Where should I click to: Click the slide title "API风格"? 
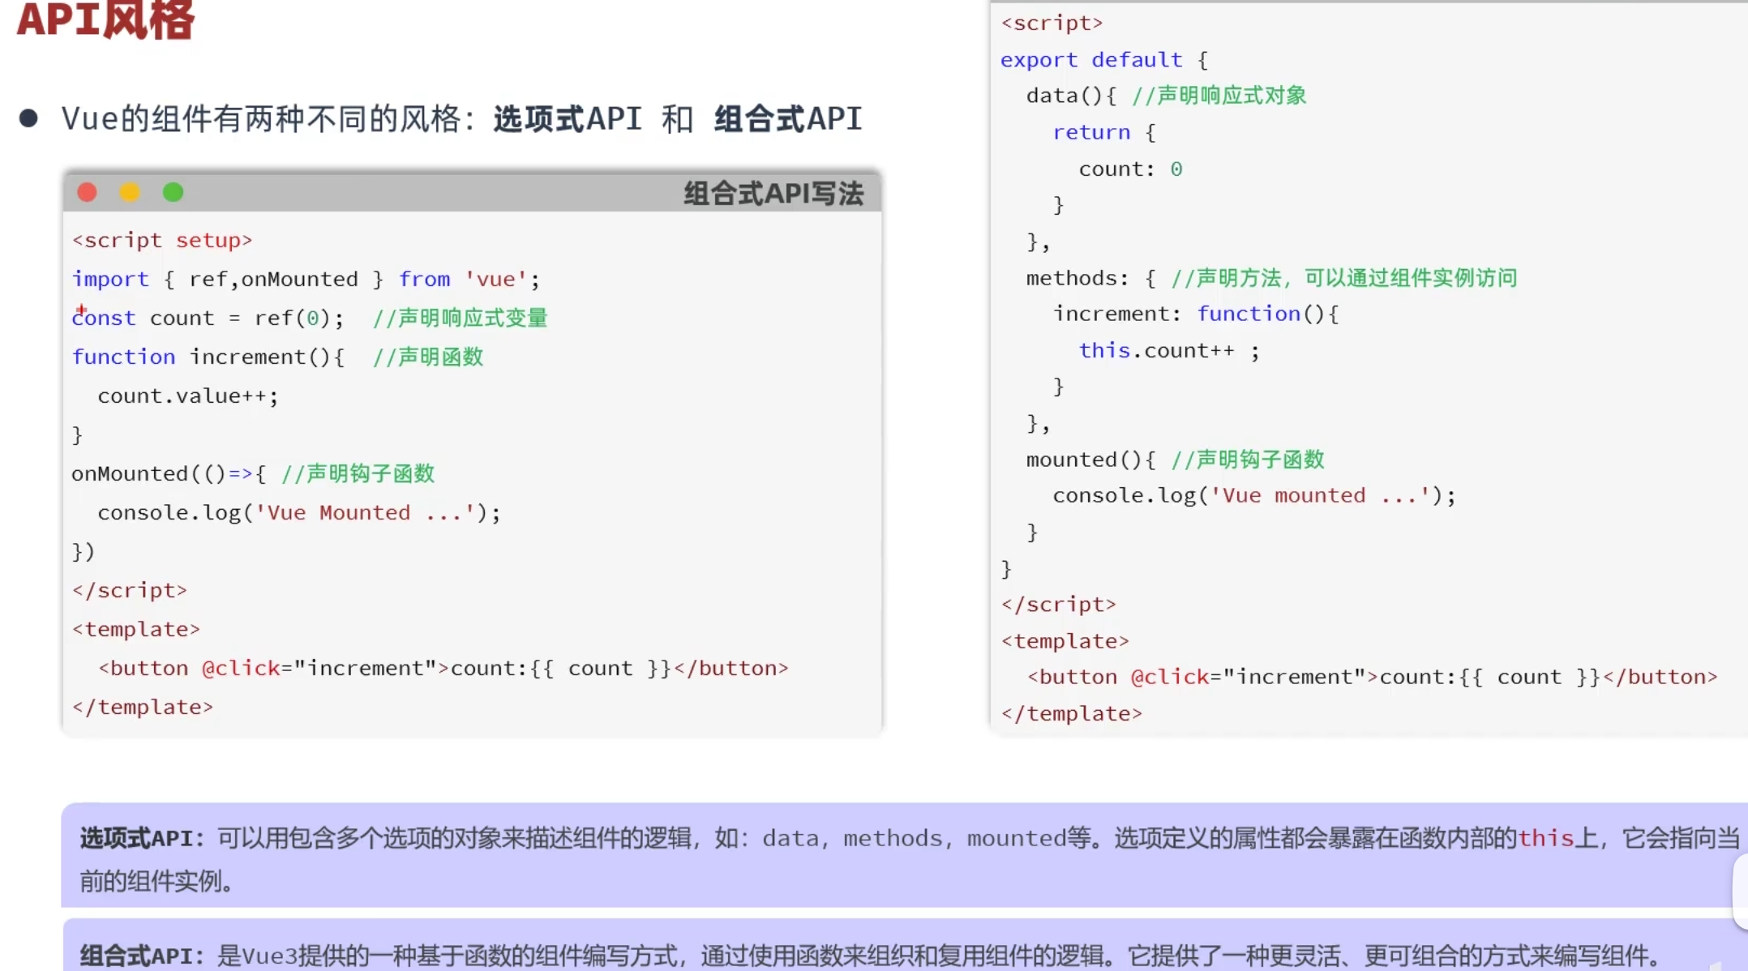pyautogui.click(x=105, y=19)
